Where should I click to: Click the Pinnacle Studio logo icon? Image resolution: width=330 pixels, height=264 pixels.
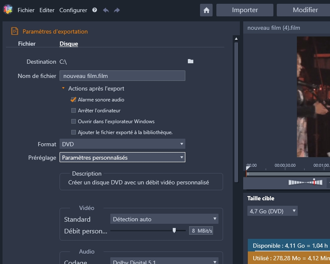click(8, 10)
